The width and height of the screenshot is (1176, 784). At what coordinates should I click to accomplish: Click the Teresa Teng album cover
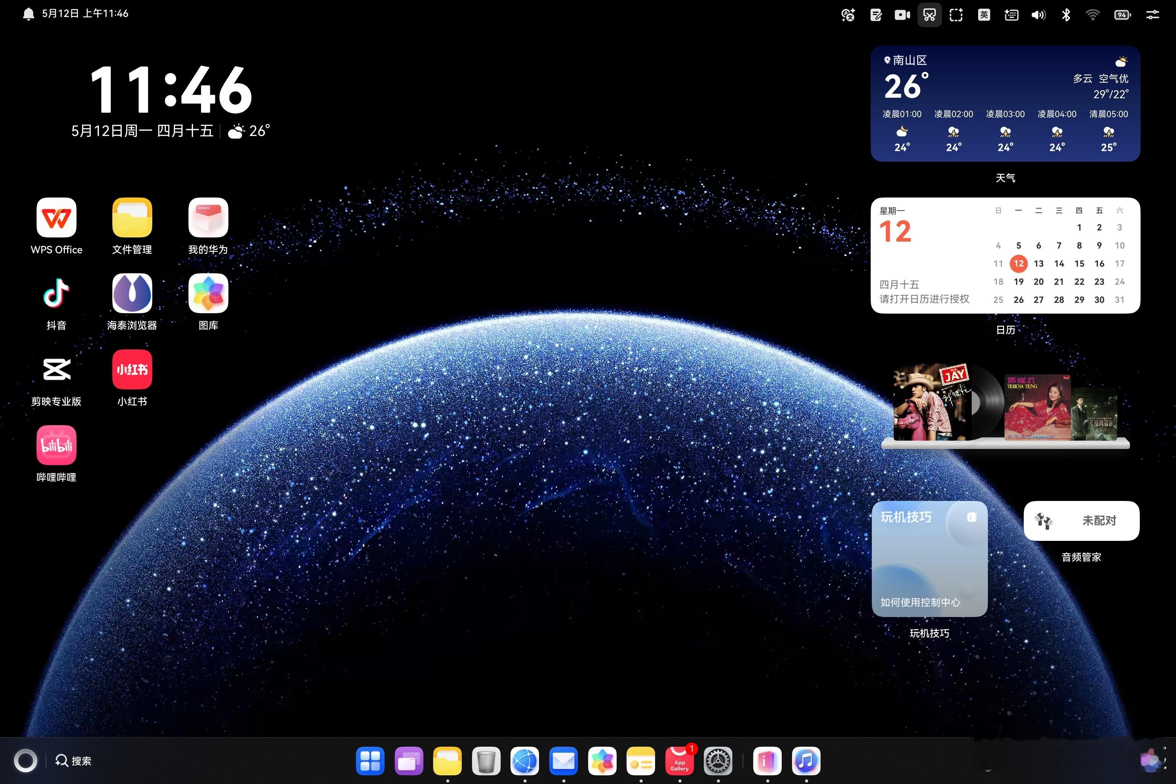click(x=1038, y=407)
